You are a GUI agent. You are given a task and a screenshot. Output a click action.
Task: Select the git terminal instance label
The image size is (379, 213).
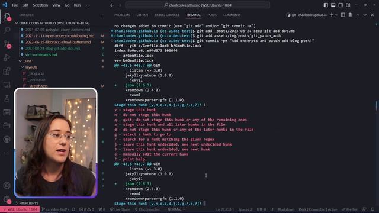click(306, 15)
